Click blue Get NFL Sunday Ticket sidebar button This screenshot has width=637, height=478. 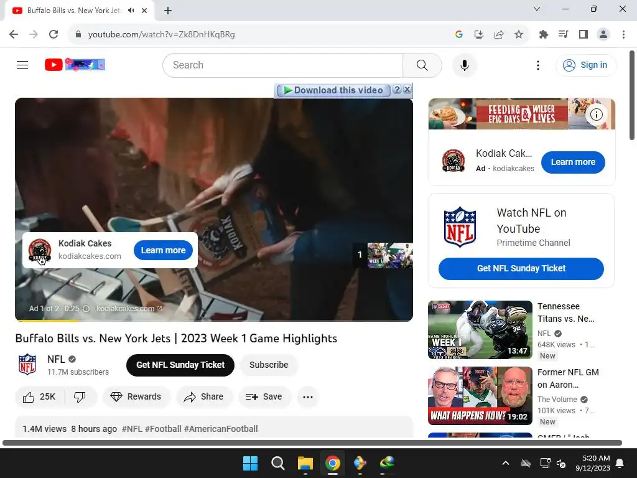point(521,269)
